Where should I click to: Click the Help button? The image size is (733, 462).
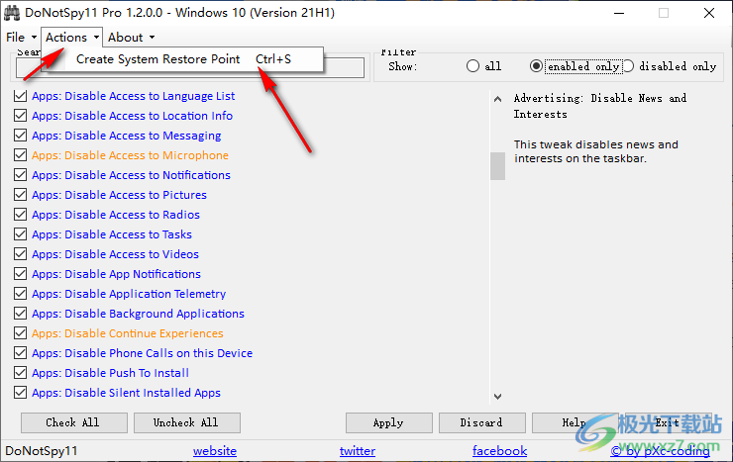pyautogui.click(x=575, y=422)
